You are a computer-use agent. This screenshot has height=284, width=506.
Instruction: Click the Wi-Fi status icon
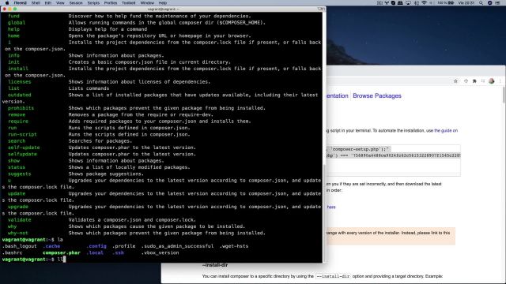pyautogui.click(x=424, y=3)
